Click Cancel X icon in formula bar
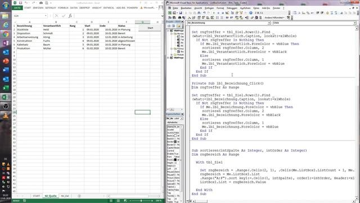This screenshot has height=203, width=360. click(x=56, y=16)
